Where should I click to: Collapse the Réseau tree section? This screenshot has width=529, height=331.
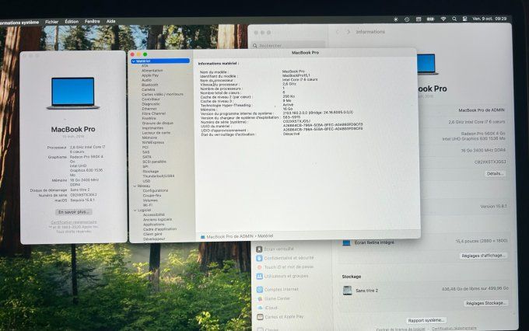click(x=135, y=186)
